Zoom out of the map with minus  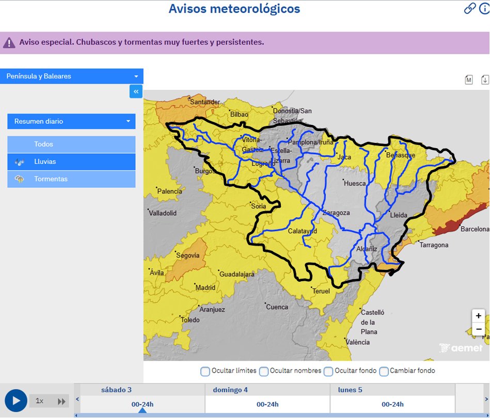(479, 329)
